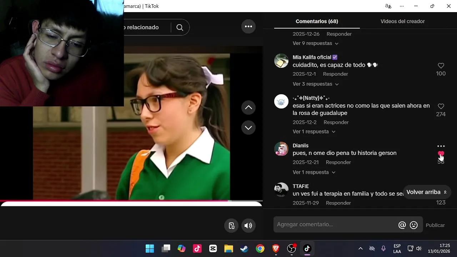Open options dots on Dianiis comment
The width and height of the screenshot is (457, 257).
441,146
